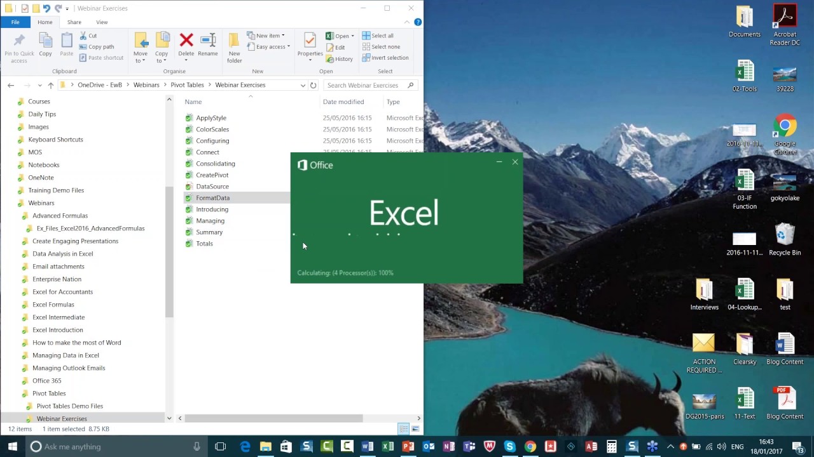The height and width of the screenshot is (457, 814).
Task: Click the navigation pane scroll down arrow
Action: 169,418
